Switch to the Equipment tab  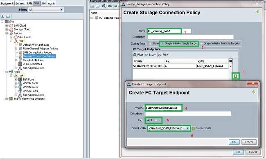7,3
